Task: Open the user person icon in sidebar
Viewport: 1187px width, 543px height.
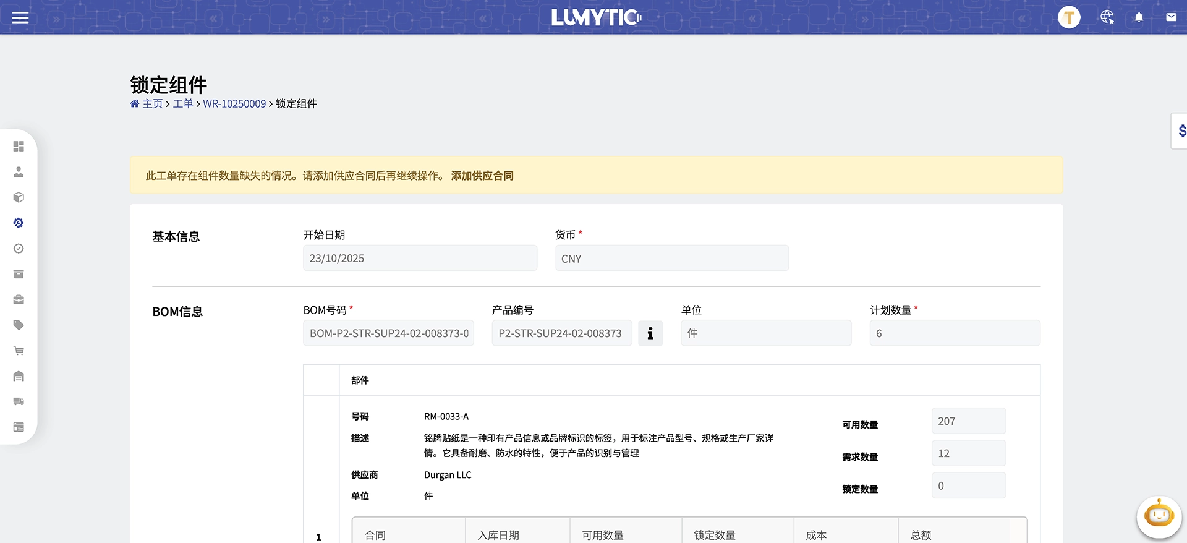Action: 19,172
